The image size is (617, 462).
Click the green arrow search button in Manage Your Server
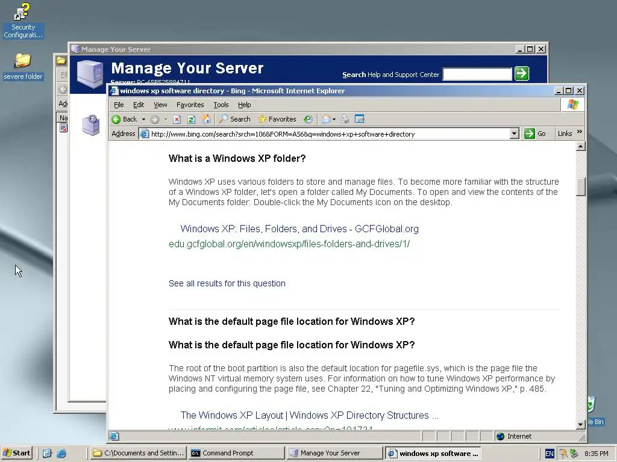522,73
